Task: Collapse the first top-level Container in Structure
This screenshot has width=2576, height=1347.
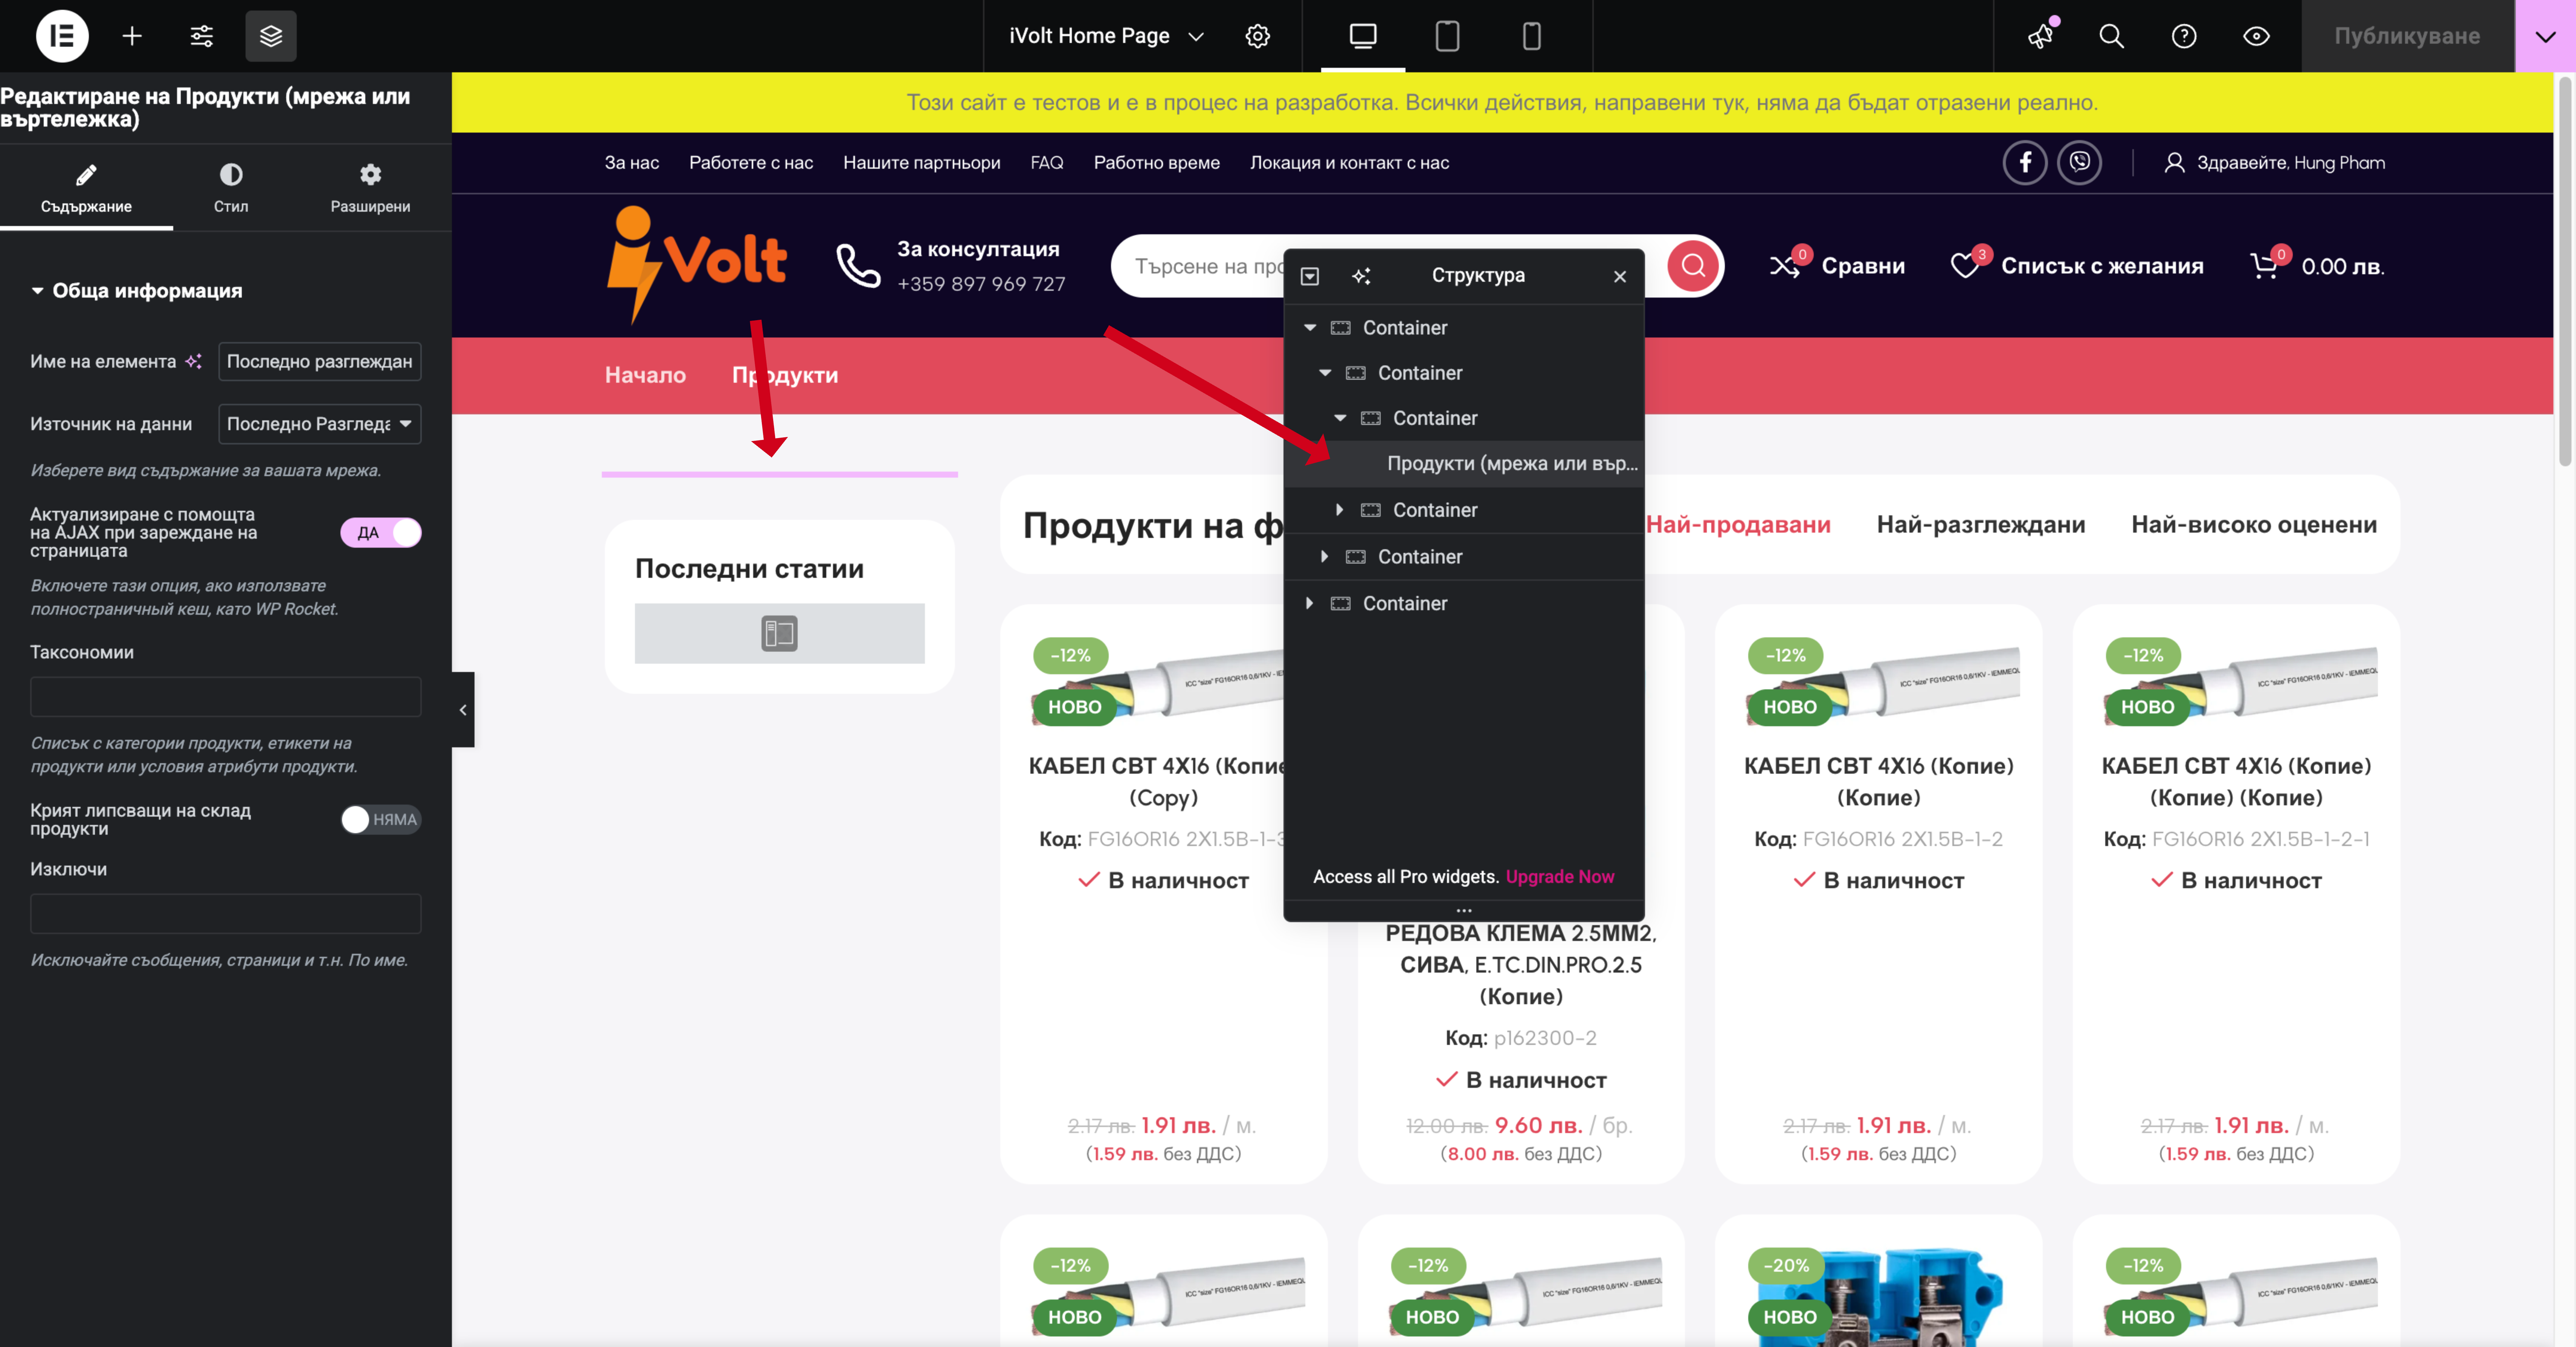Action: [x=1310, y=328]
